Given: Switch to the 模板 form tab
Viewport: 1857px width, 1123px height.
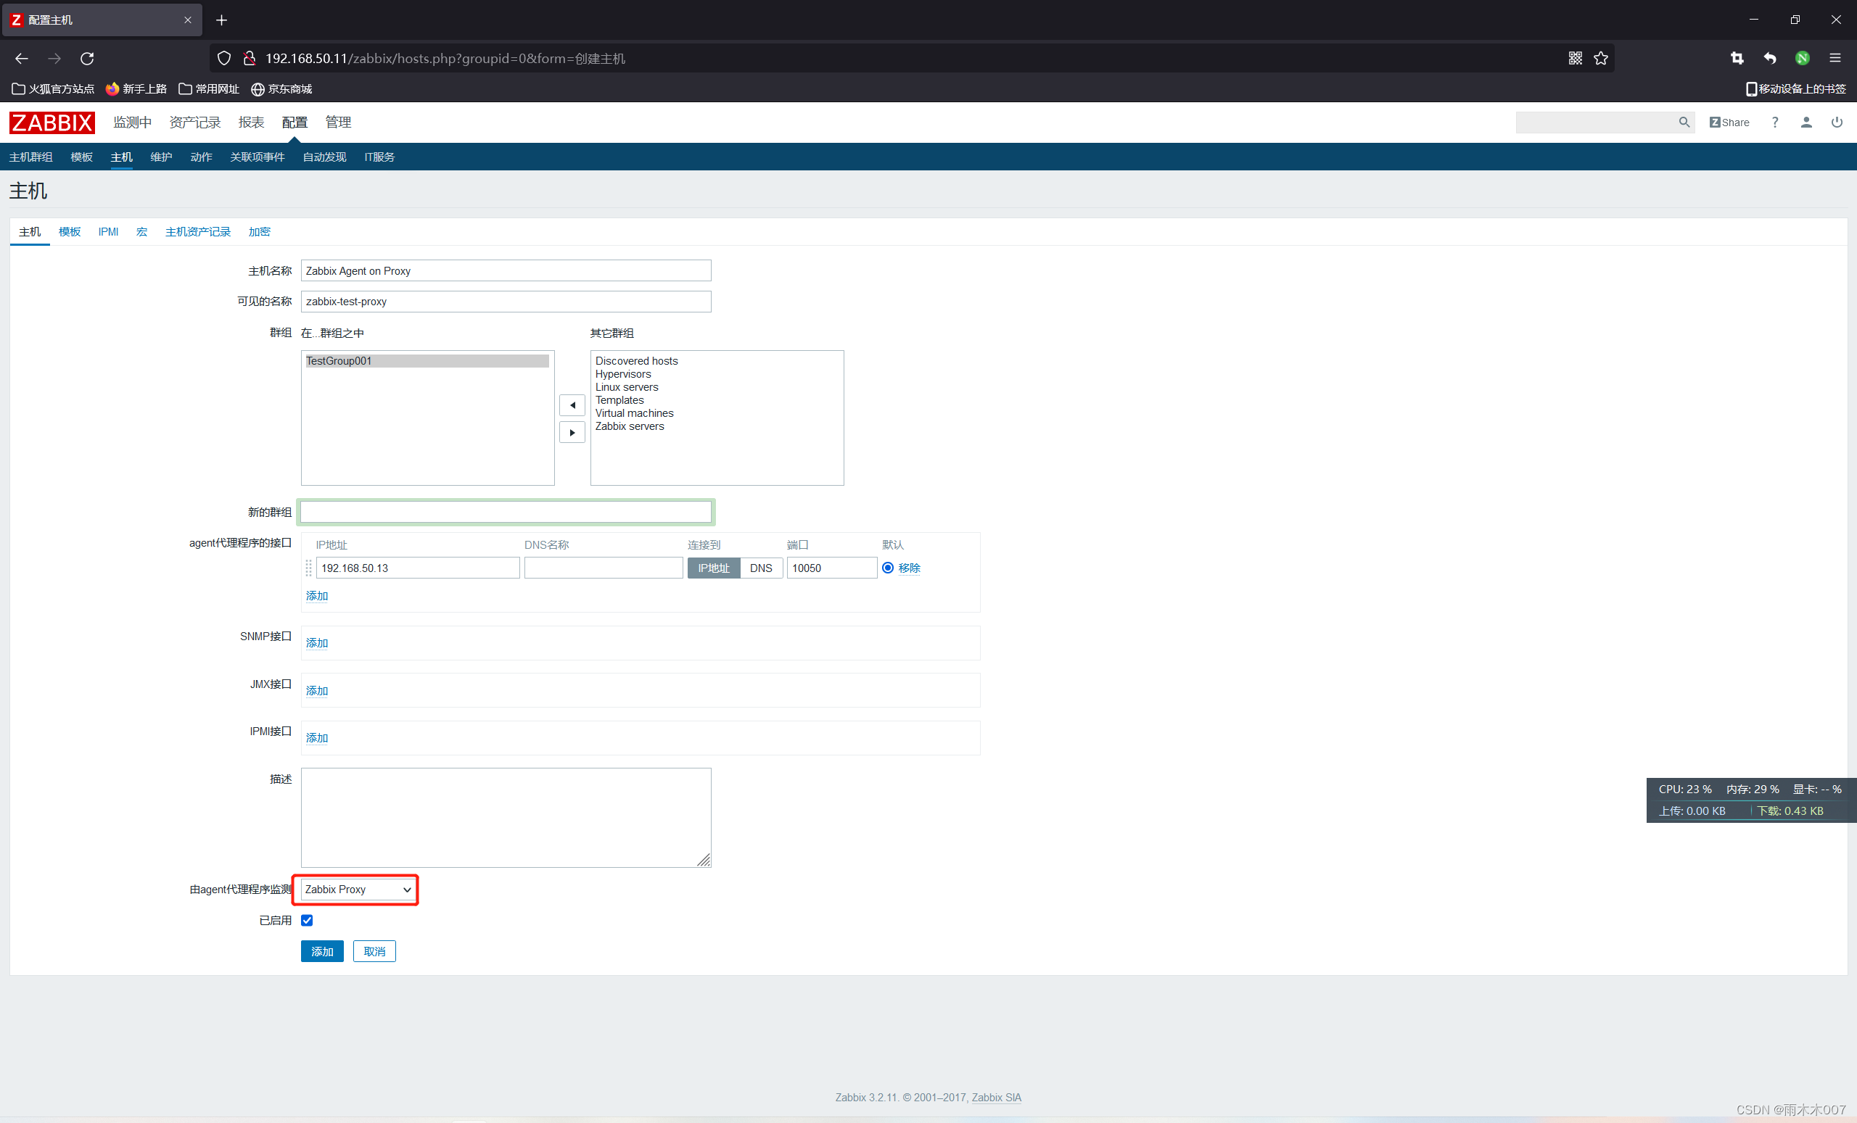Looking at the screenshot, I should [70, 231].
